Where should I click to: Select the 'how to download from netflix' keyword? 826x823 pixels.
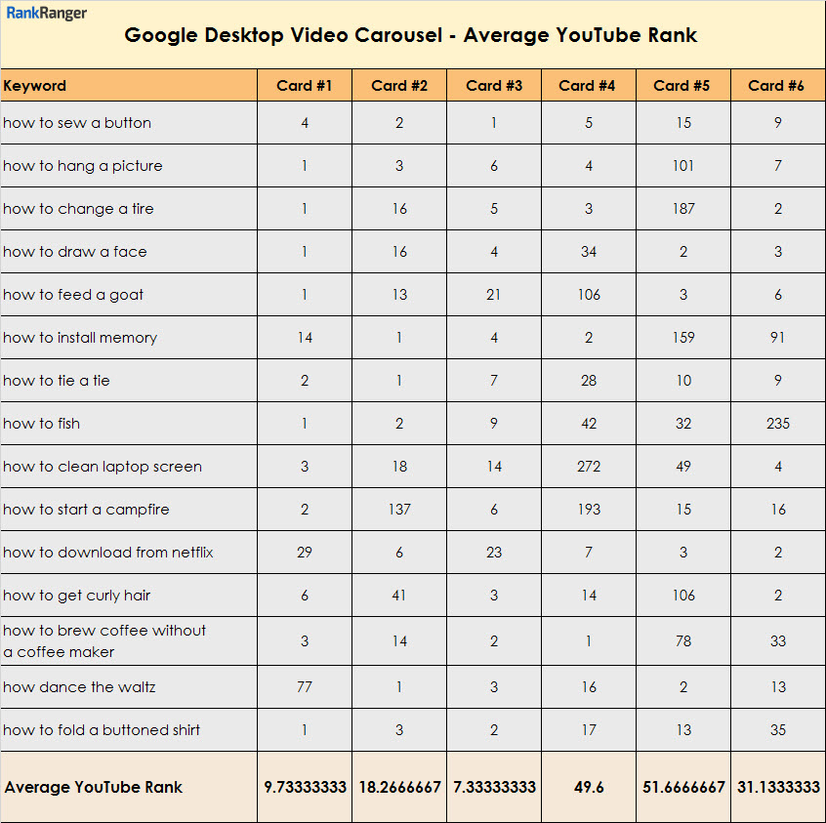(x=108, y=553)
